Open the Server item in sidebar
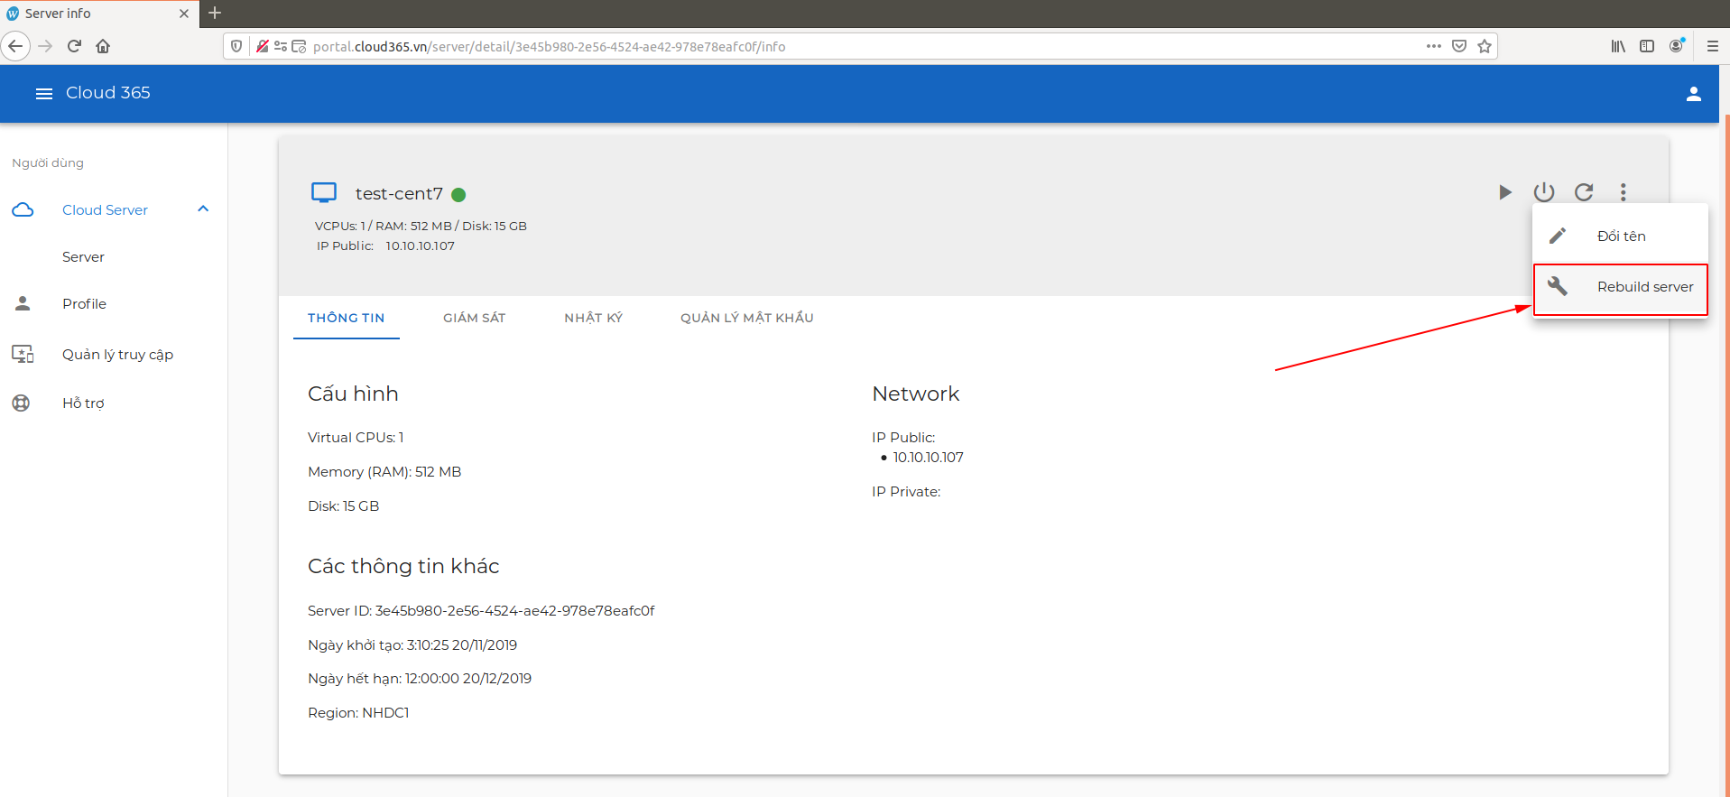Image resolution: width=1730 pixels, height=797 pixels. [x=83, y=257]
